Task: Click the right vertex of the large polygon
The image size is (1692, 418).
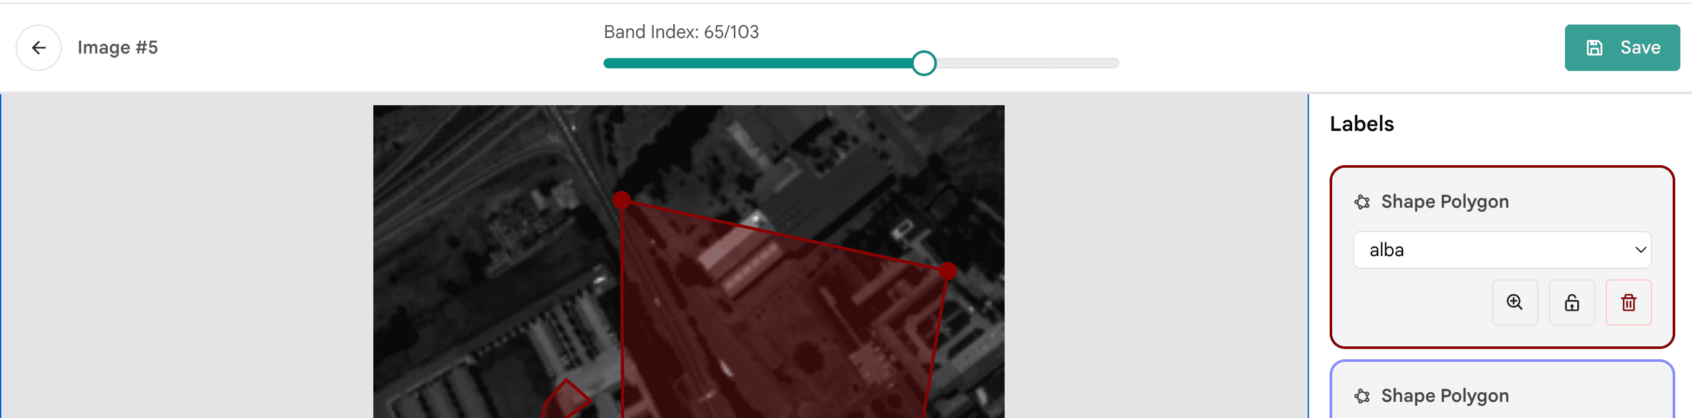Action: click(x=947, y=271)
